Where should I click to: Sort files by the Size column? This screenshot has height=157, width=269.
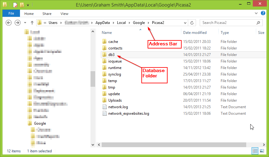pyautogui.click(x=261, y=33)
